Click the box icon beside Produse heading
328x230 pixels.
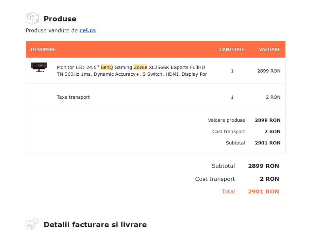pyautogui.click(x=32, y=18)
